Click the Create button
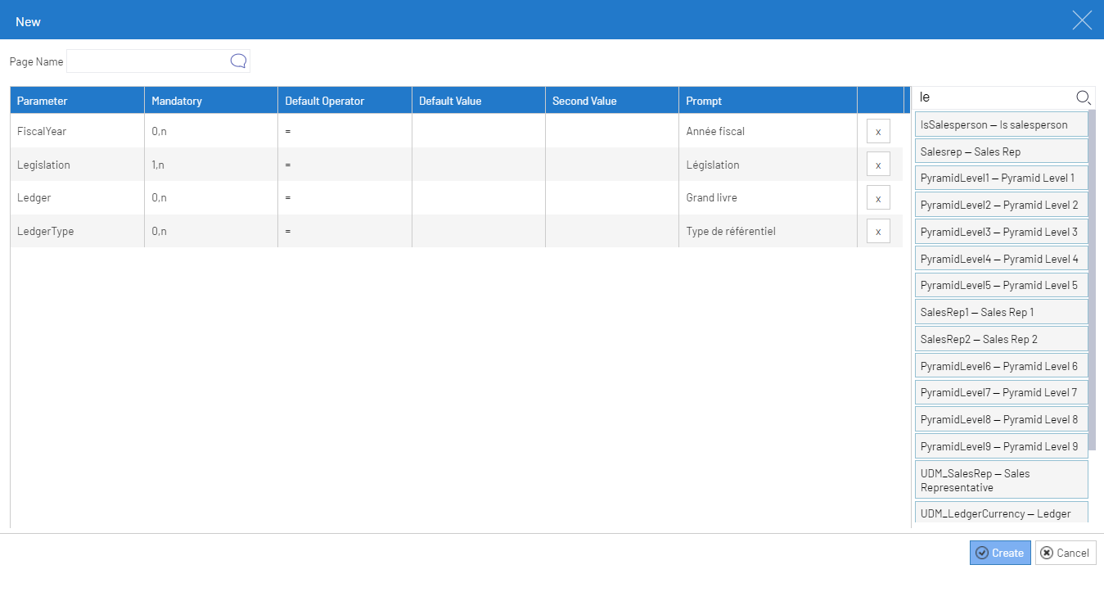 click(1000, 553)
